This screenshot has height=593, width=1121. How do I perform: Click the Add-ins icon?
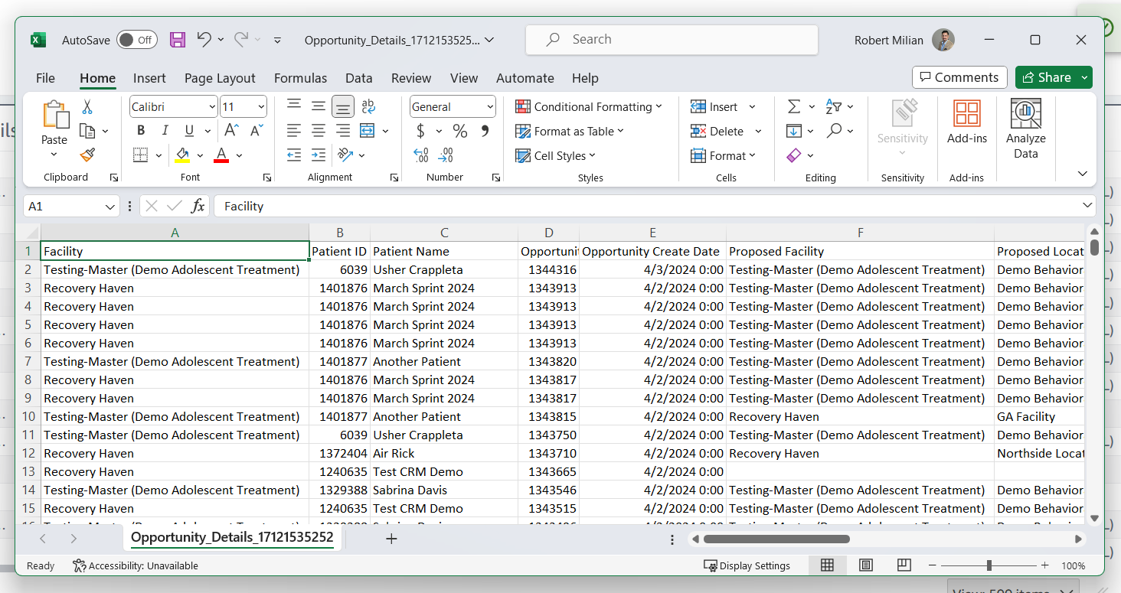click(x=966, y=122)
